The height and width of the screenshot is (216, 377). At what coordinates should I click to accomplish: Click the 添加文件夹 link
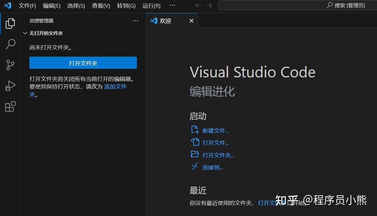coord(115,86)
